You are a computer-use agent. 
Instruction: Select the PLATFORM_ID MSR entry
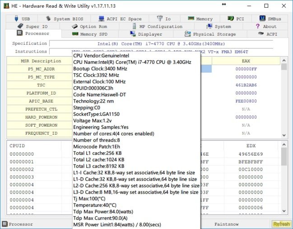pos(40,93)
